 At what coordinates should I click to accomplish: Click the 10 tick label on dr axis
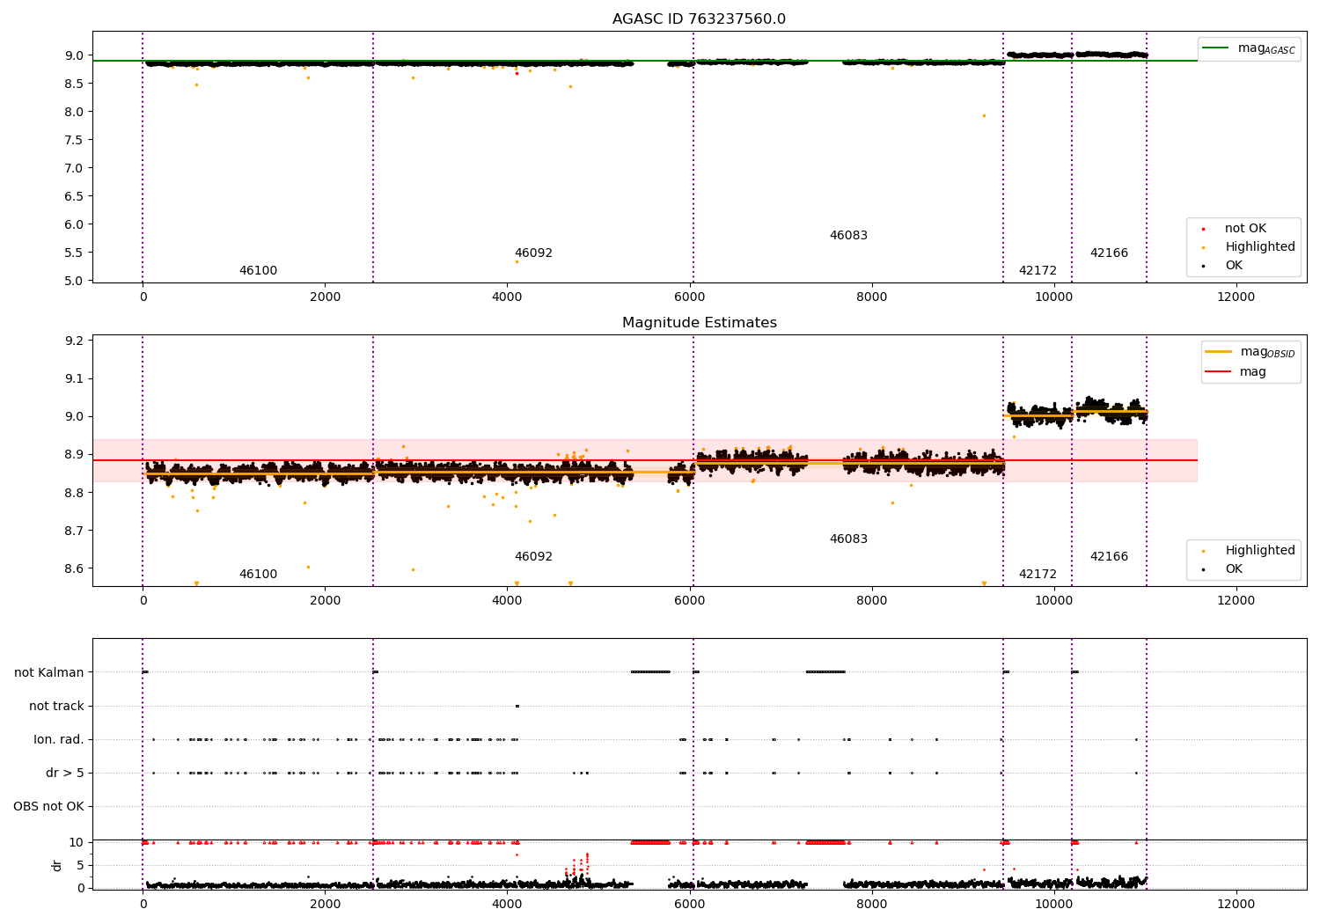(x=77, y=842)
